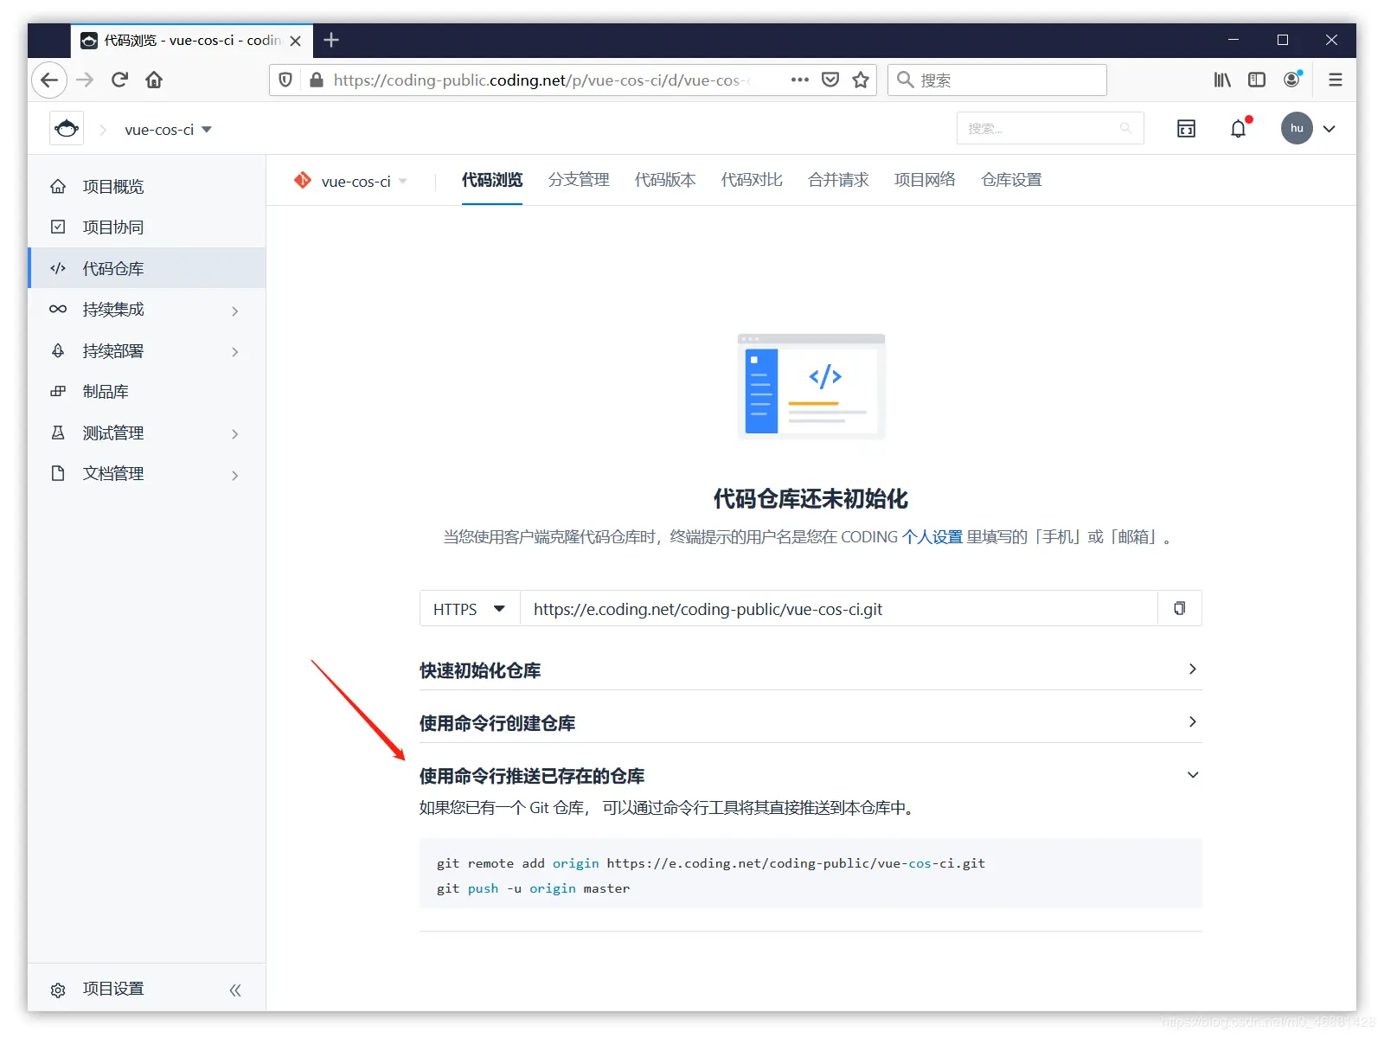Click the git push -u origin master line
1384x1038 pixels.
pyautogui.click(x=533, y=888)
